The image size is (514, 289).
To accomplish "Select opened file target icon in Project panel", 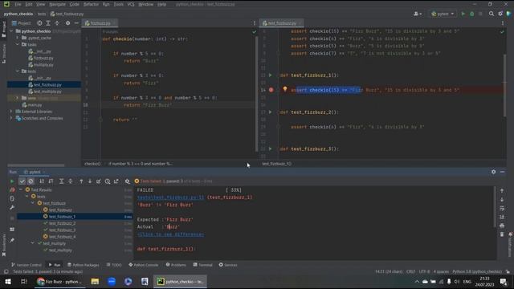I will pos(39,23).
